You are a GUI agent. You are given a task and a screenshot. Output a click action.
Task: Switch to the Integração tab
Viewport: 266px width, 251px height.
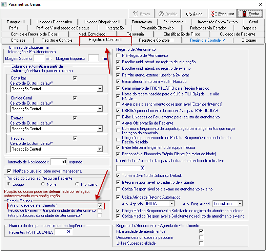click(115, 28)
